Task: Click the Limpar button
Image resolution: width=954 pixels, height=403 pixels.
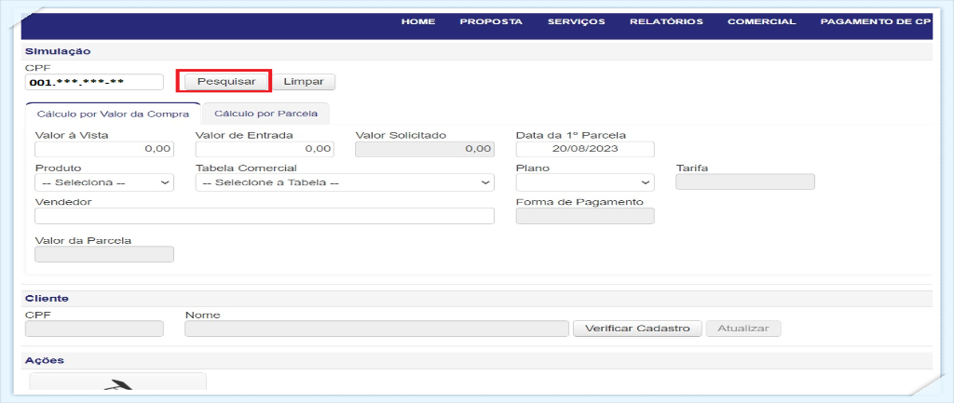Action: coord(303,82)
